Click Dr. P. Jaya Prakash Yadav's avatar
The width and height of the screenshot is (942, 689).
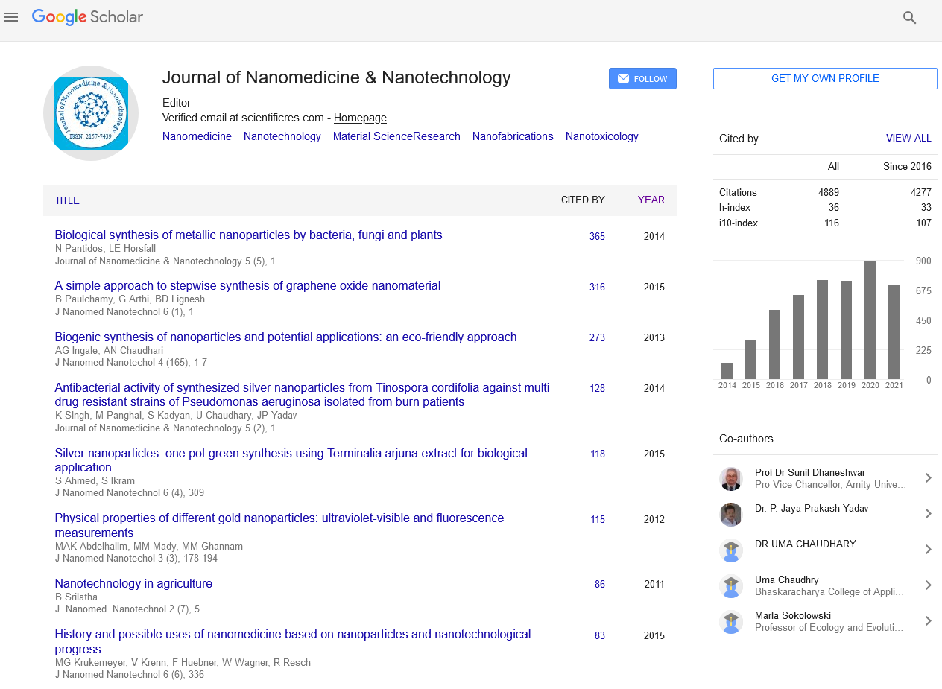point(731,514)
